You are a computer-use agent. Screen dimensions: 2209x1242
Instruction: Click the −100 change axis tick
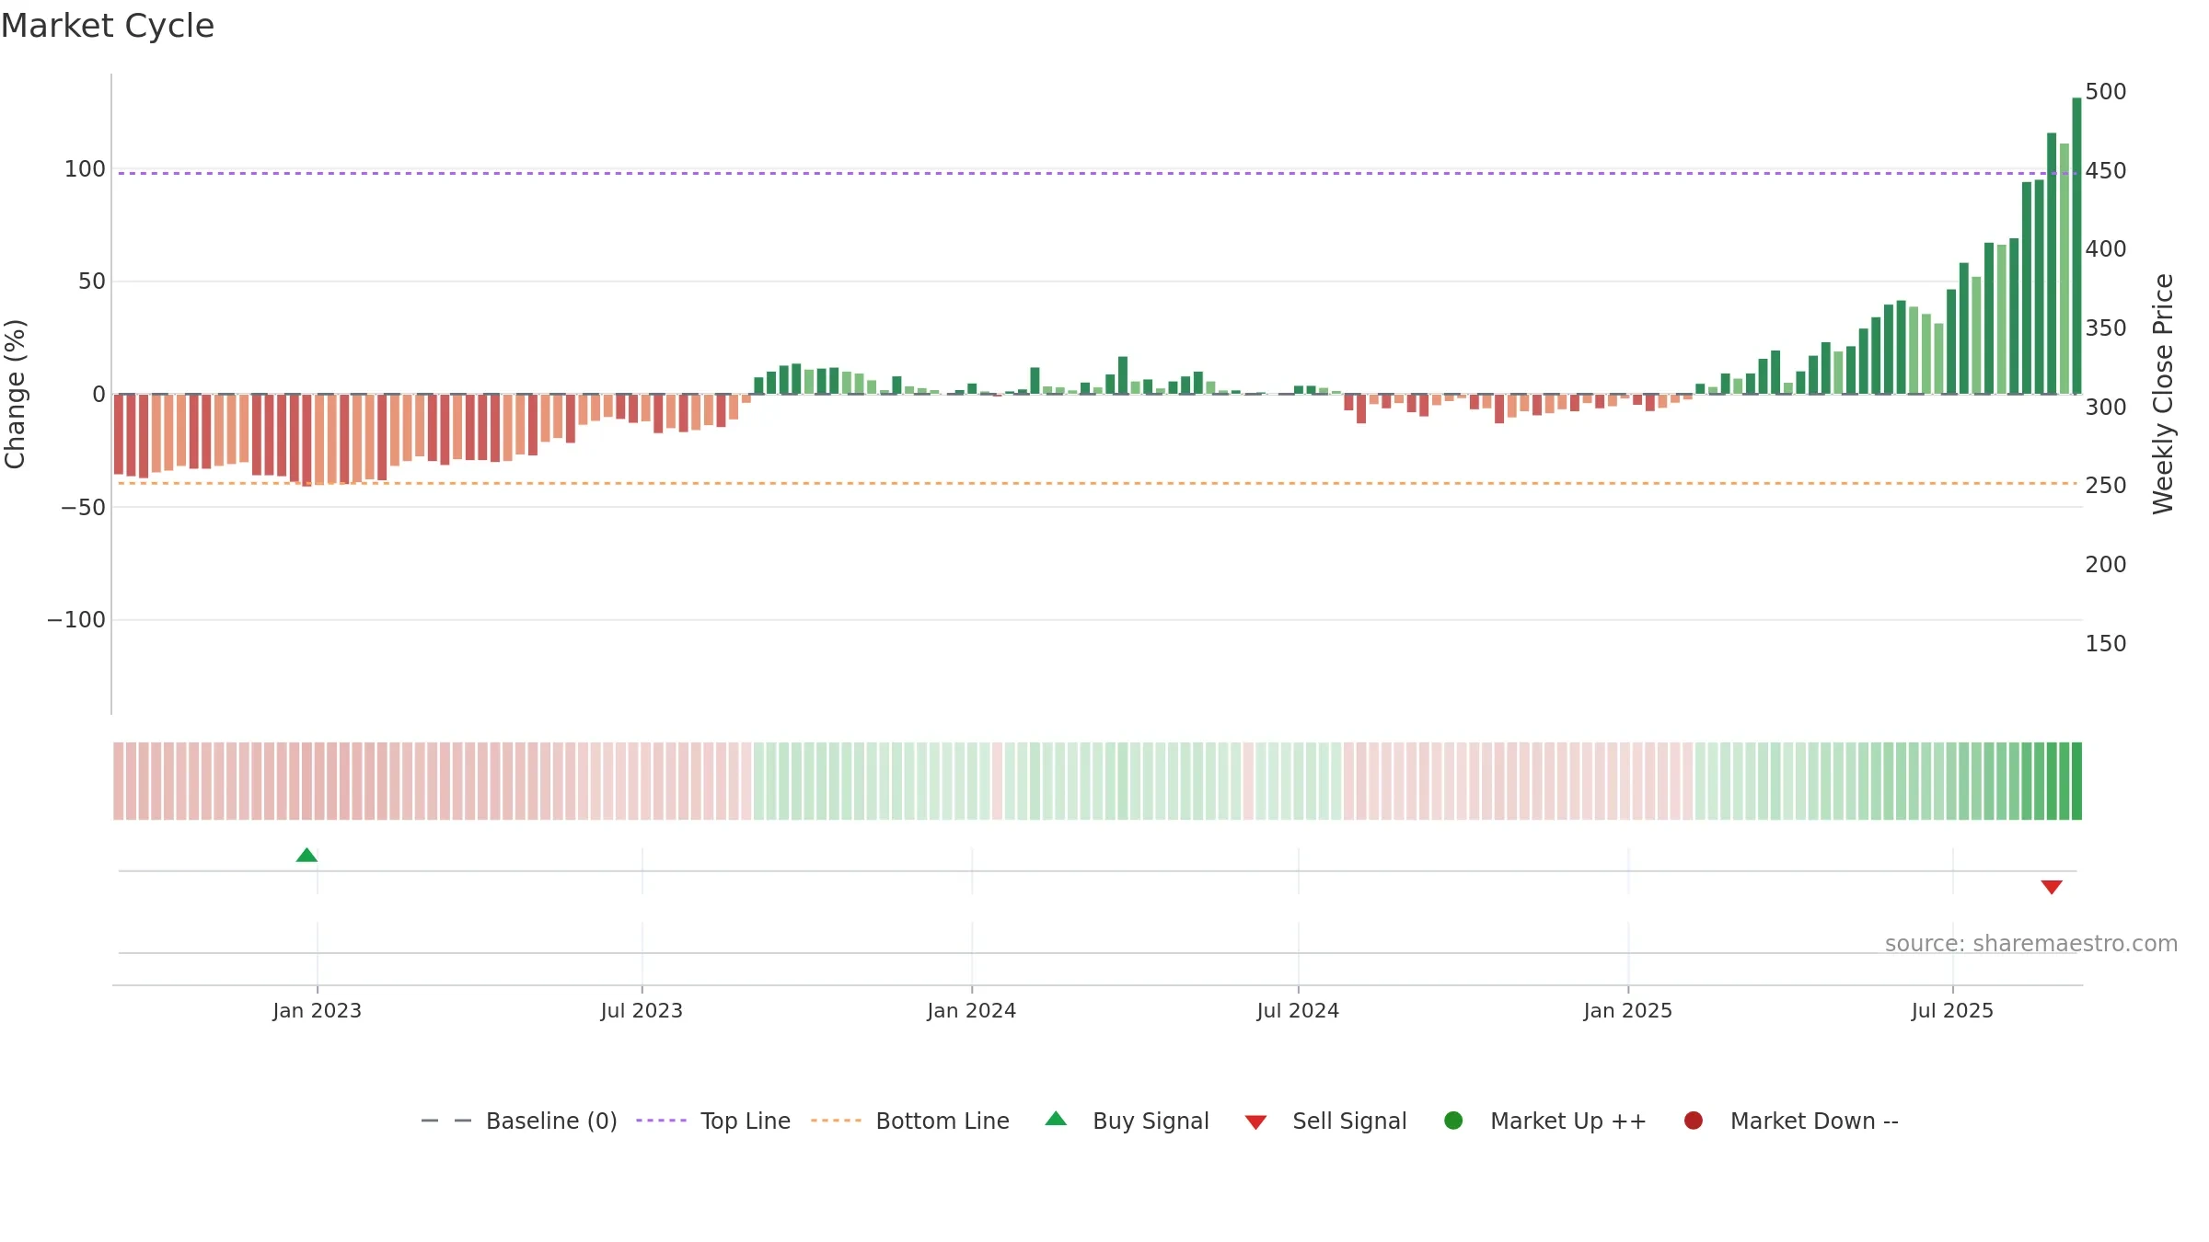(x=76, y=620)
